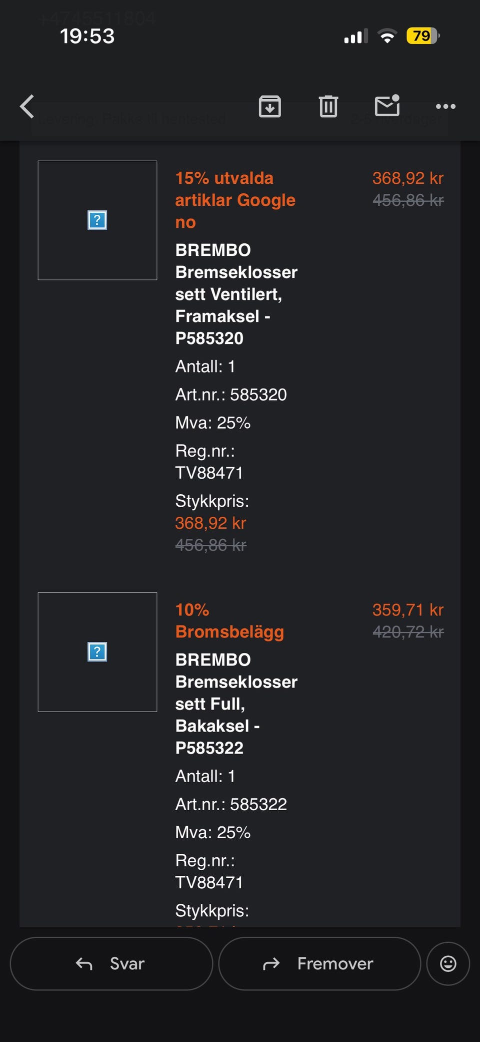The image size is (480, 1042).
Task: Open the "10% Bromsbelägg" promotion link
Action: pos(229,621)
